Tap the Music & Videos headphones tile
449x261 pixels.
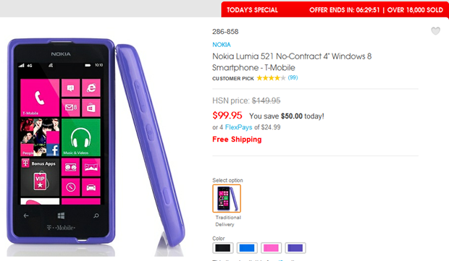coord(81,137)
